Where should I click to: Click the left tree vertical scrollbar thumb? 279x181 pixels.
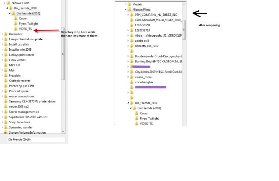click(63, 54)
